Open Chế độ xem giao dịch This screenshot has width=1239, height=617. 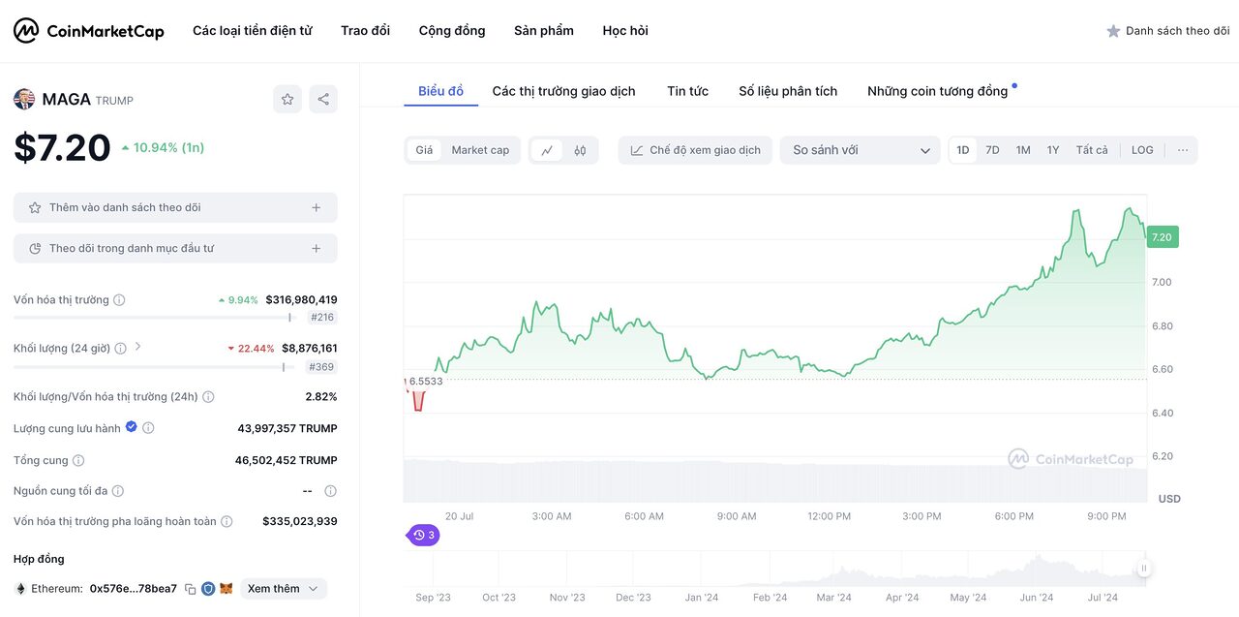[x=695, y=150]
